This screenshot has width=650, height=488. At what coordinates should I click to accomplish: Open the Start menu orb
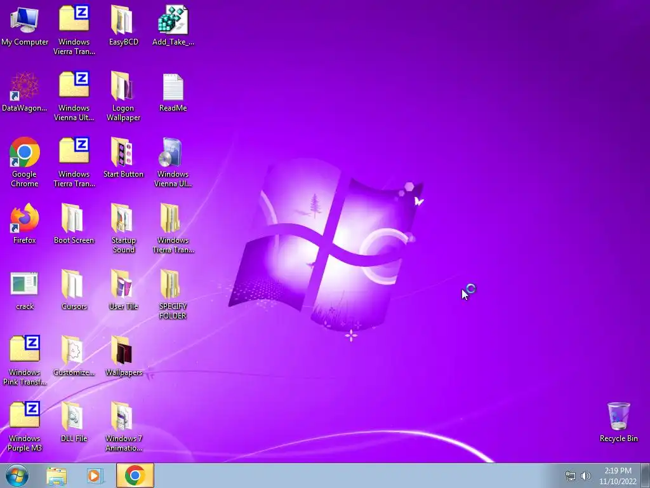[17, 475]
